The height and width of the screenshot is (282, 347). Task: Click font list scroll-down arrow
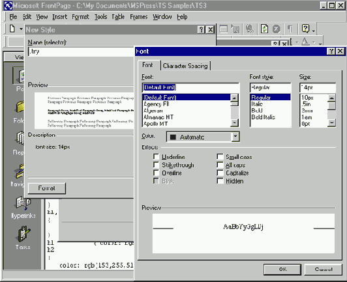pos(234,122)
